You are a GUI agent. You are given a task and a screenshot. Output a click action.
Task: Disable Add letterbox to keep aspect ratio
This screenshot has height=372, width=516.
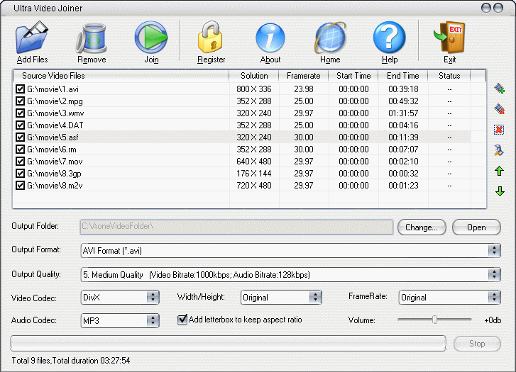(182, 320)
